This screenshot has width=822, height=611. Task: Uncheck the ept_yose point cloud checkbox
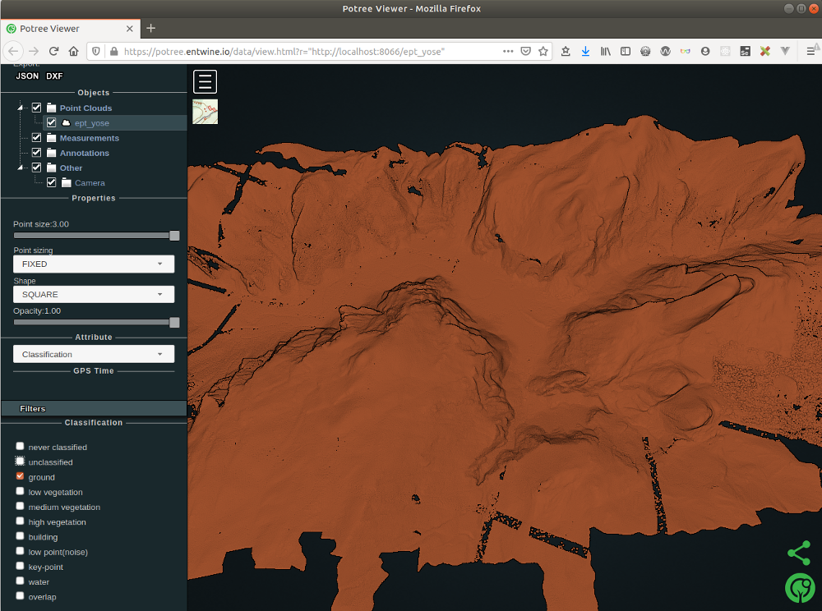(x=51, y=122)
